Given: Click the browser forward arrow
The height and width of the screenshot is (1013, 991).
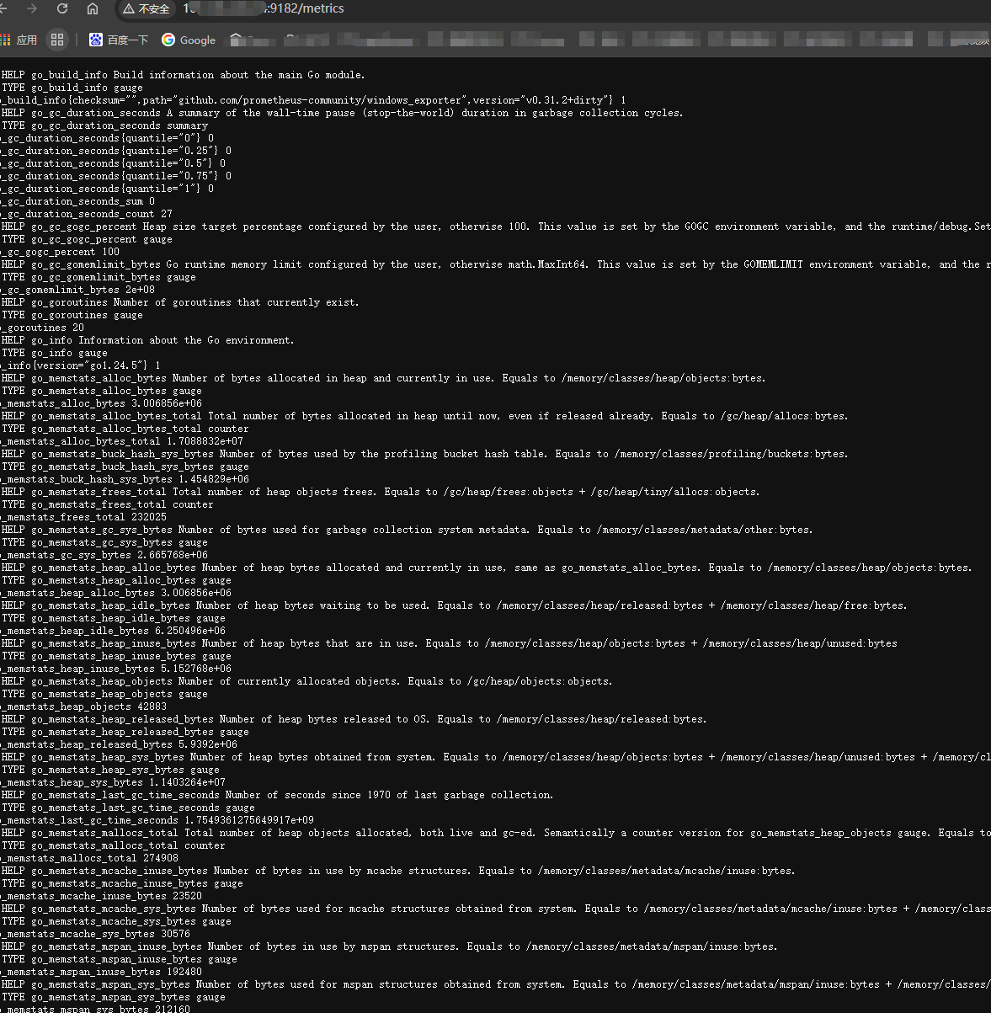Looking at the screenshot, I should tap(32, 8).
